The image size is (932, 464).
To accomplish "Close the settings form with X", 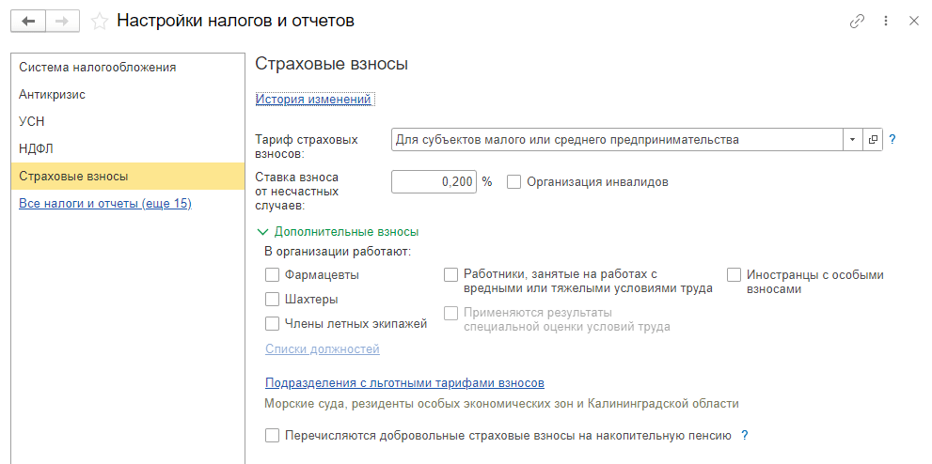I will 913,21.
